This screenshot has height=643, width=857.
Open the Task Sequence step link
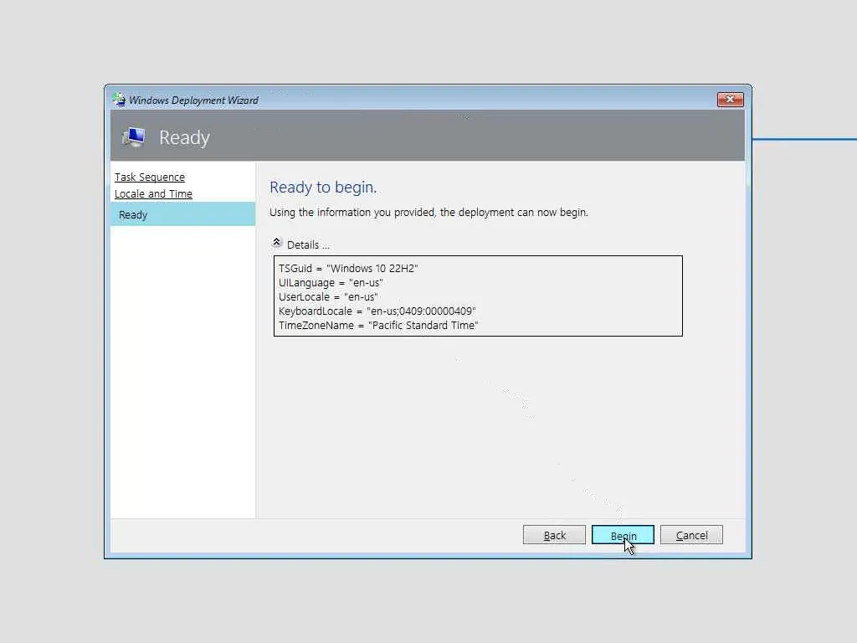tap(150, 177)
